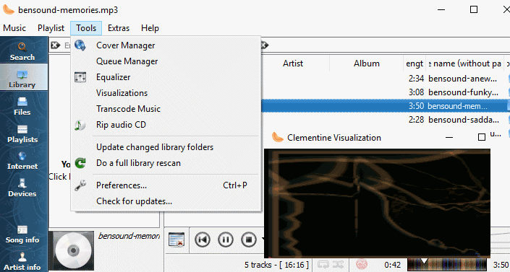
Task: Minimize the Clementine Visualization window
Action: (x=449, y=138)
